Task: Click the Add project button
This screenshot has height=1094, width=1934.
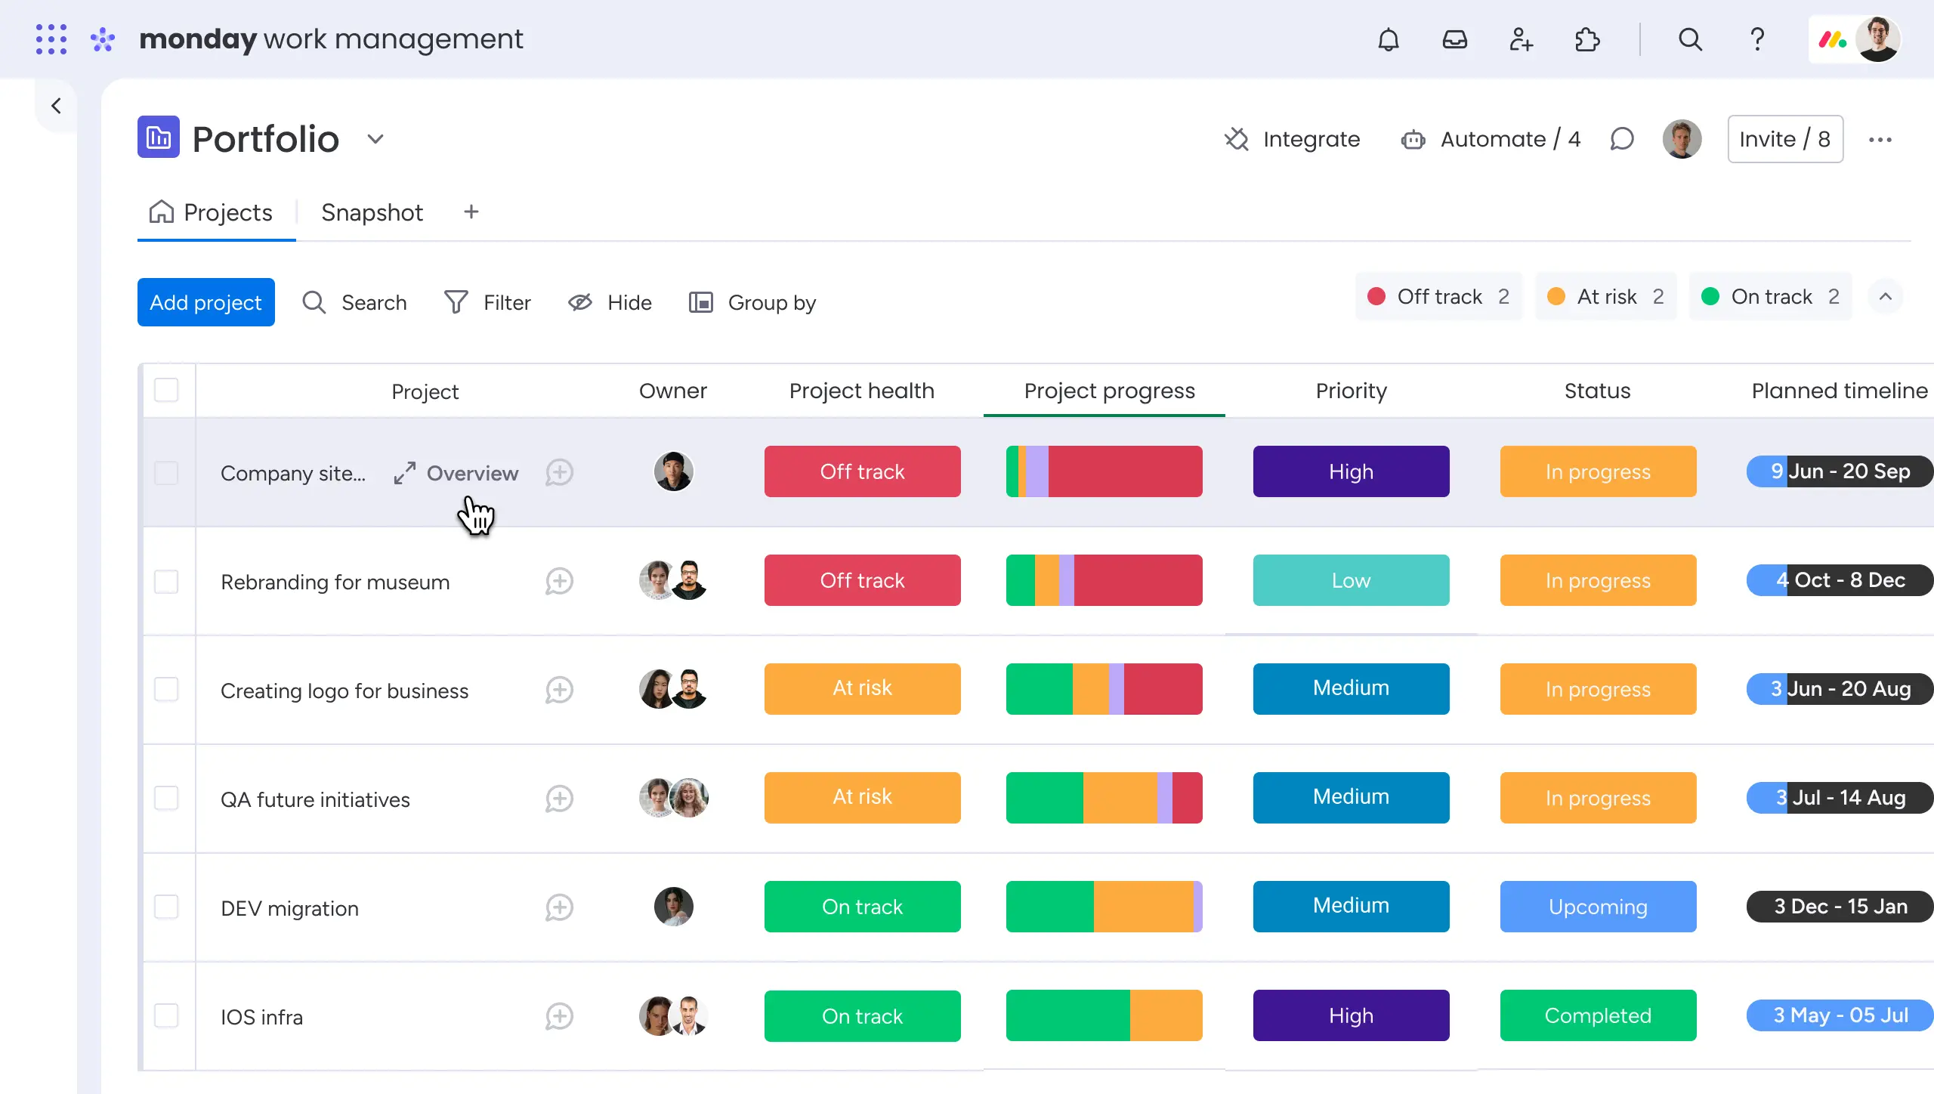Action: pyautogui.click(x=205, y=301)
